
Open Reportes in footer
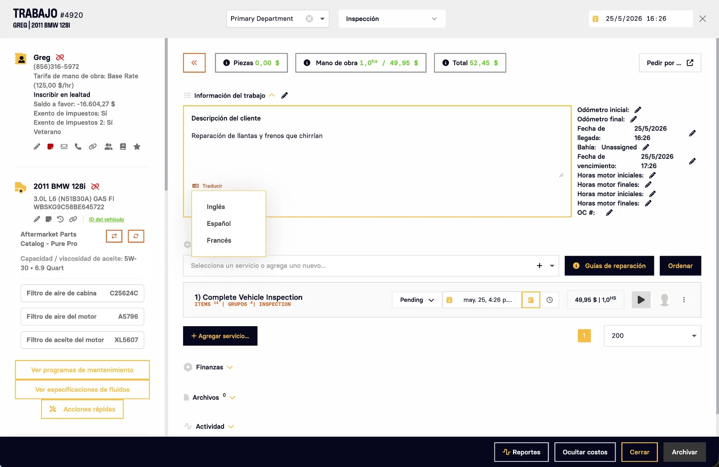click(x=522, y=452)
